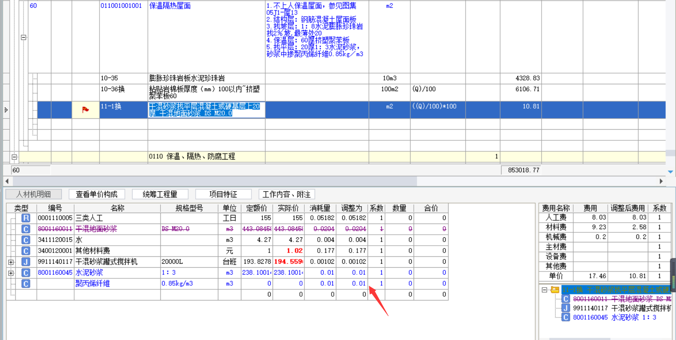Click the row indicator arrow at the selected row

[6, 110]
